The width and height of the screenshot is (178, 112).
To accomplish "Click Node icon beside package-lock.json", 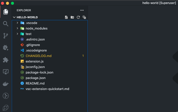I will pos(22,72).
